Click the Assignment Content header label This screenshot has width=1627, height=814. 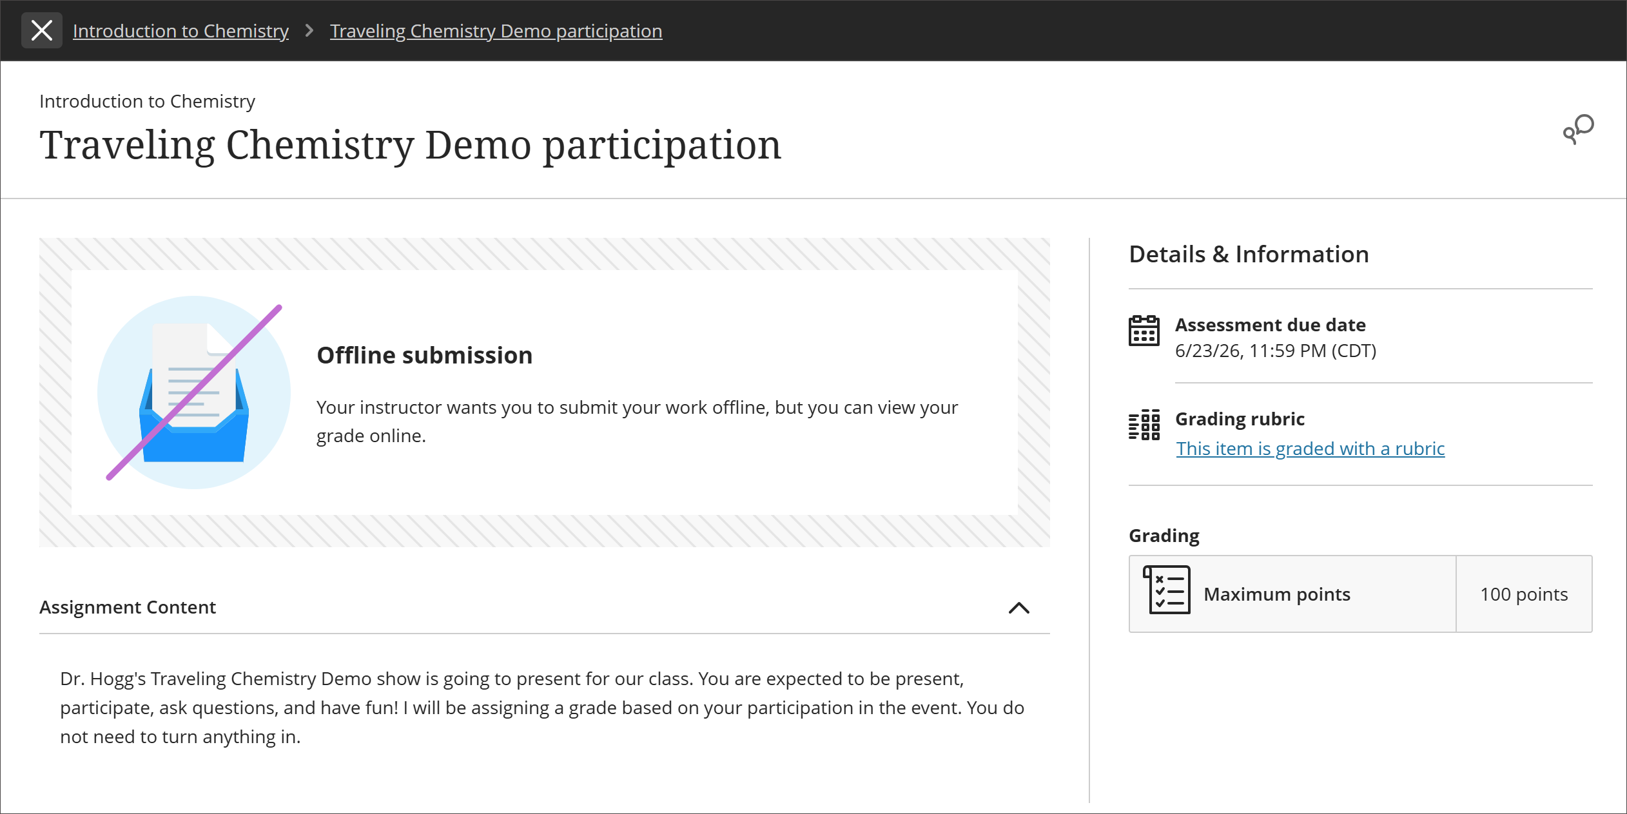[128, 607]
